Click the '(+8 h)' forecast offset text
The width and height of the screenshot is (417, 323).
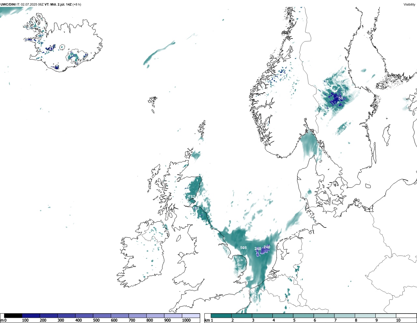click(x=77, y=4)
